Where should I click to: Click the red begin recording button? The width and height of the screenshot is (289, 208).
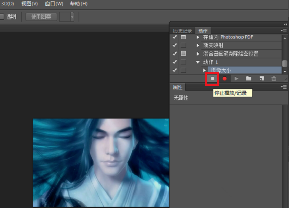(224, 79)
